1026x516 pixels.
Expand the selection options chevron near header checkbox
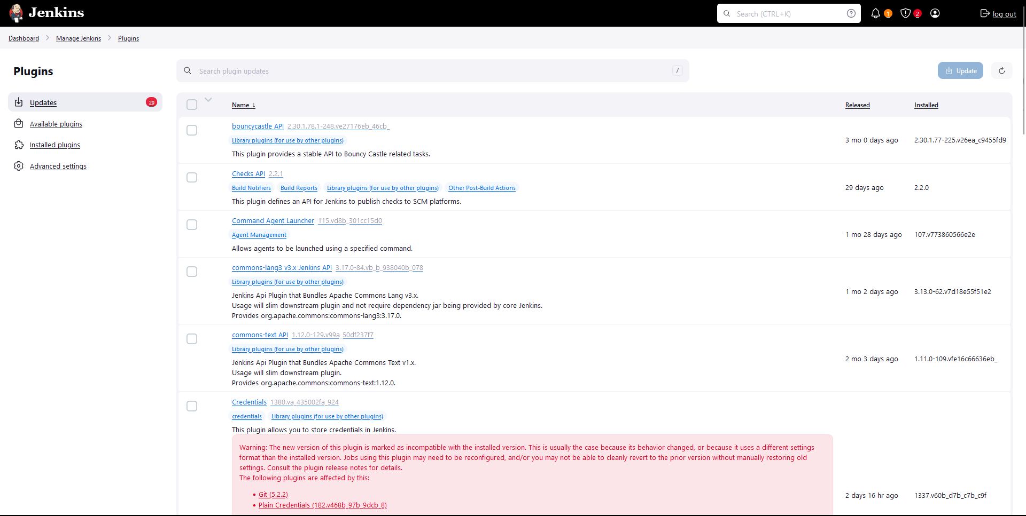(208, 100)
